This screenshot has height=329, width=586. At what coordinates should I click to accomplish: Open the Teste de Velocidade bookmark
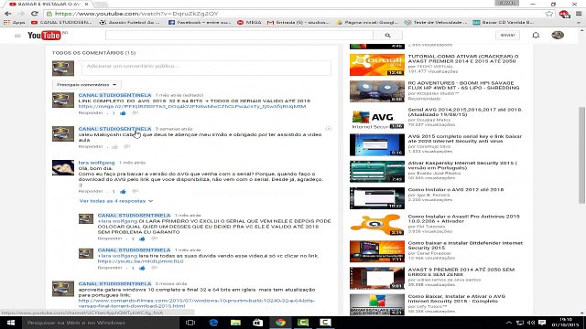[x=436, y=22]
